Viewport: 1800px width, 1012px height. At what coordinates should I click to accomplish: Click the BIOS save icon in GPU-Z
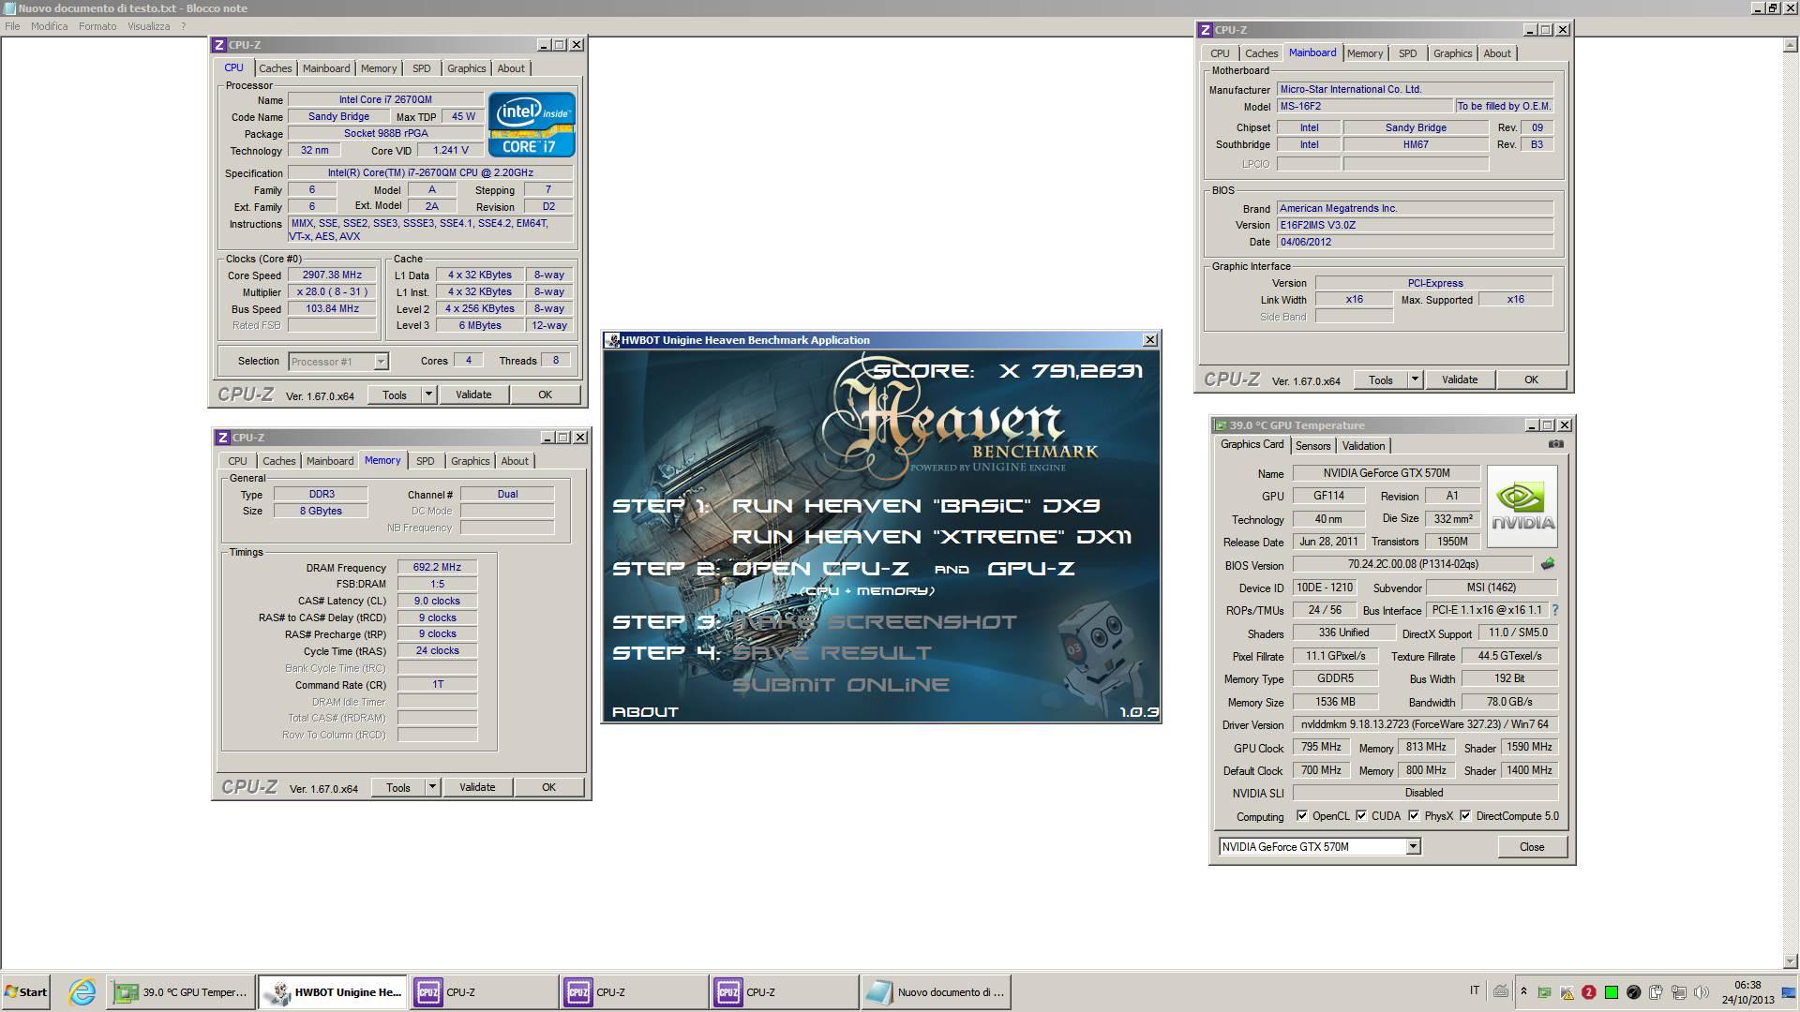click(x=1548, y=564)
